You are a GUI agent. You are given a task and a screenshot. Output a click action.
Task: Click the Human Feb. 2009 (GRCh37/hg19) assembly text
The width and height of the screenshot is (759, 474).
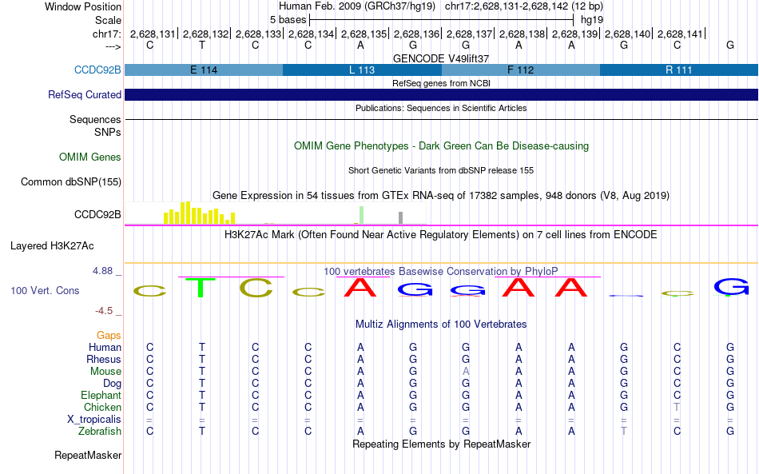click(x=357, y=6)
